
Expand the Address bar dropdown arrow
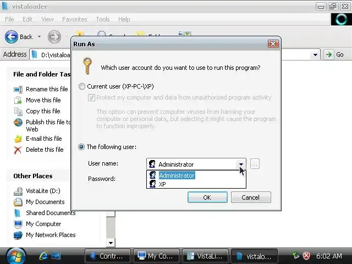(315, 54)
